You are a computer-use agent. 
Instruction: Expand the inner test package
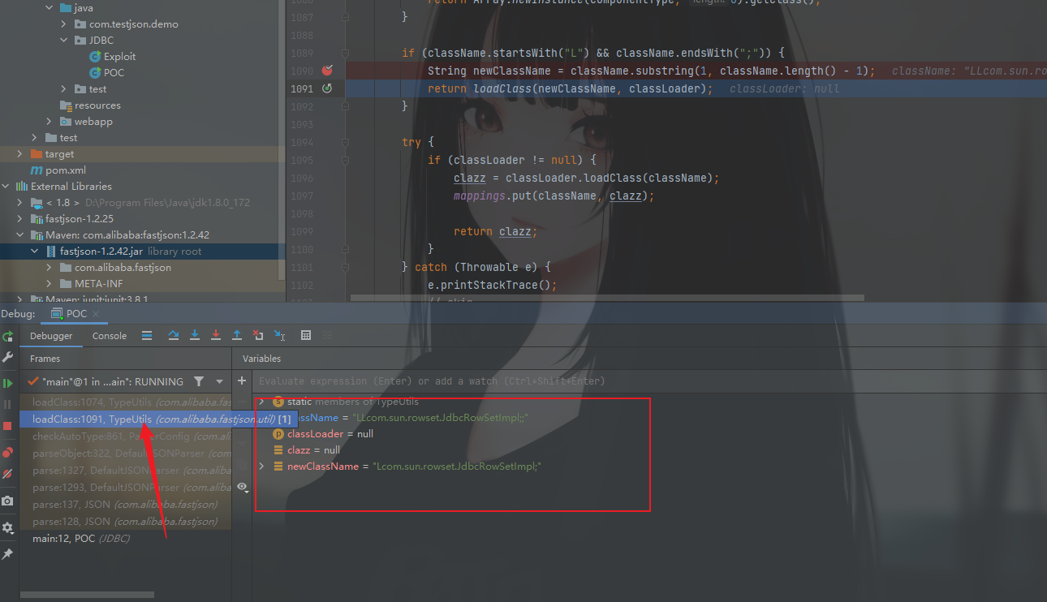coord(64,89)
